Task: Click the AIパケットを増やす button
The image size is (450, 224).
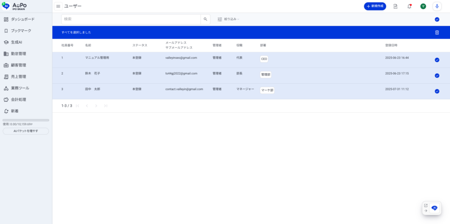Action: [x=25, y=131]
